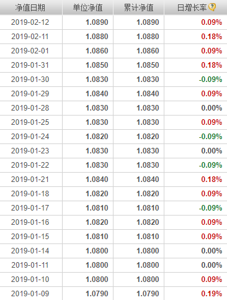Click the 日增长率 column header text
The image size is (227, 300).
click(192, 7)
